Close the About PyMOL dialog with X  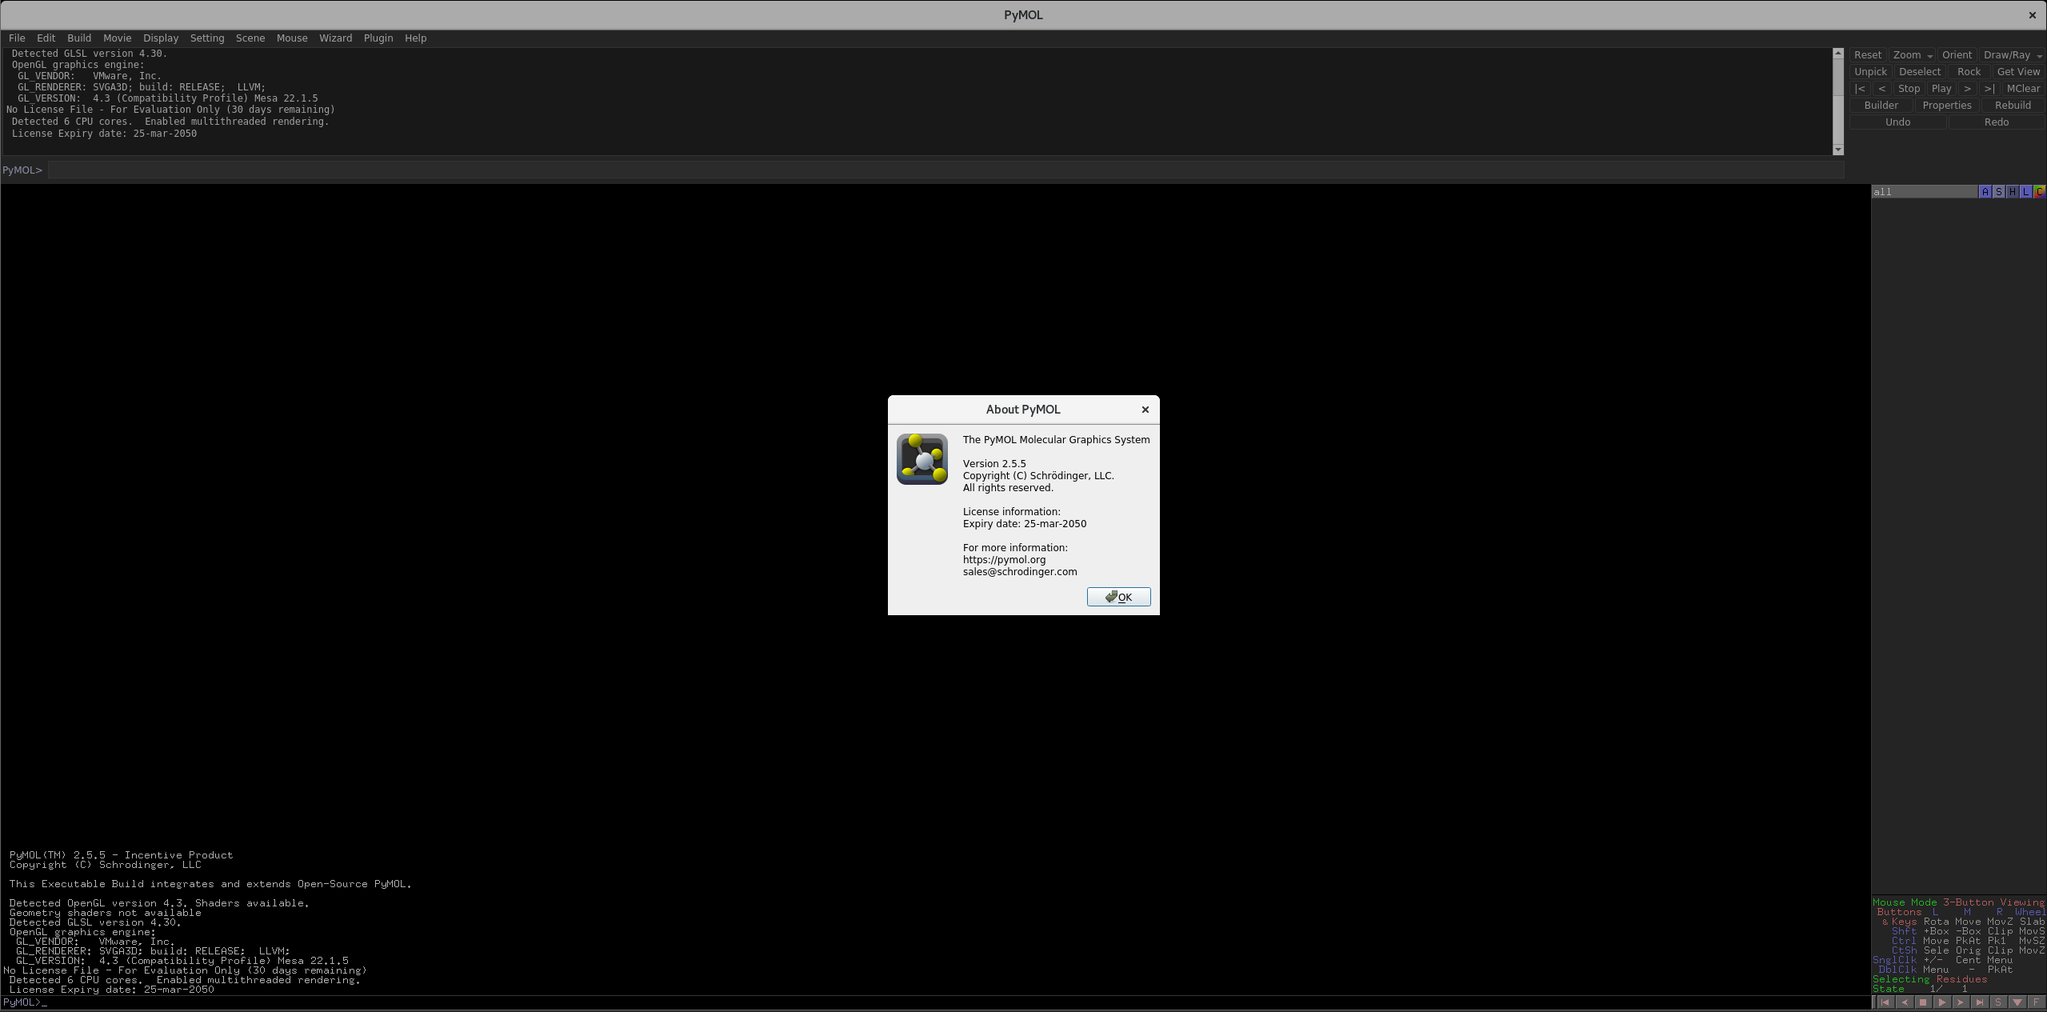(x=1145, y=410)
